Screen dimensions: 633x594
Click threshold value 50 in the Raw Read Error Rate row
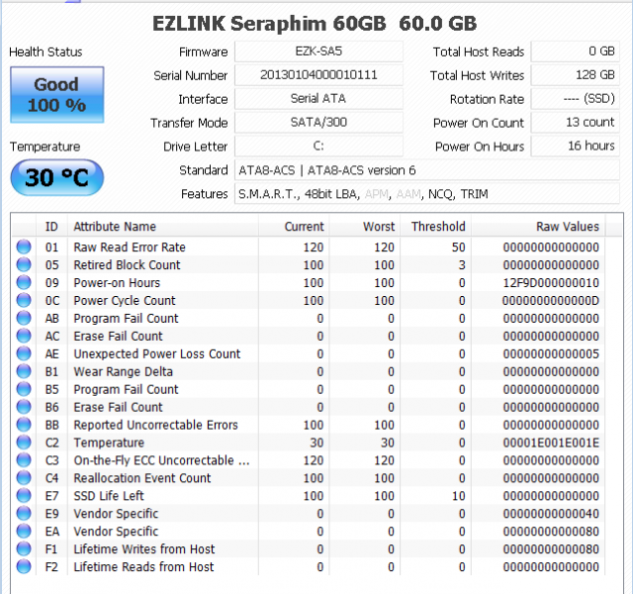(459, 247)
